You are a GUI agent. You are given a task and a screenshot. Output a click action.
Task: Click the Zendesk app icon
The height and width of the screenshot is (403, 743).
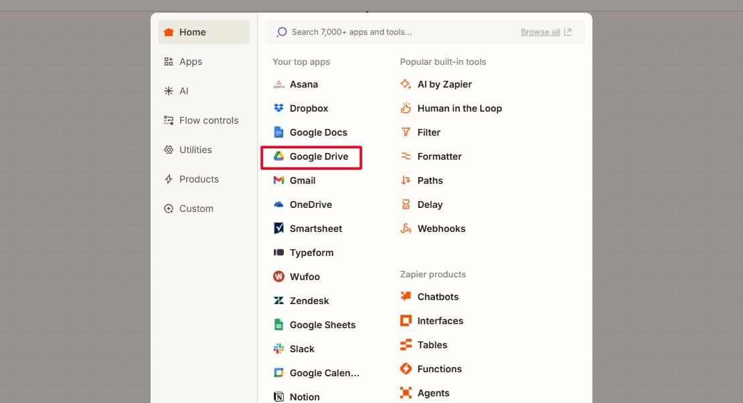(x=278, y=301)
